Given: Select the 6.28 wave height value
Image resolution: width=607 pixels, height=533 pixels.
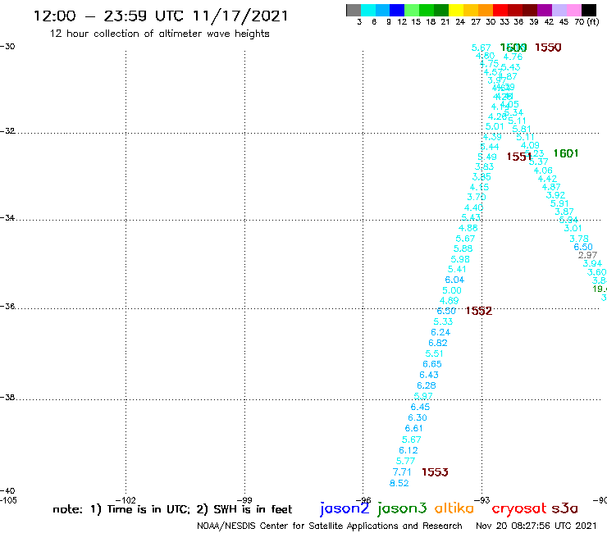Looking at the screenshot, I should [x=427, y=385].
